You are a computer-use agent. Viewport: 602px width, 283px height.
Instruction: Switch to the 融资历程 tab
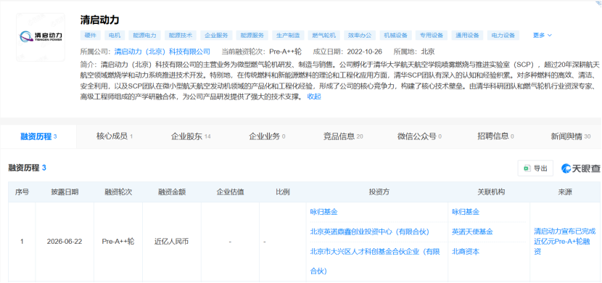(x=38, y=136)
